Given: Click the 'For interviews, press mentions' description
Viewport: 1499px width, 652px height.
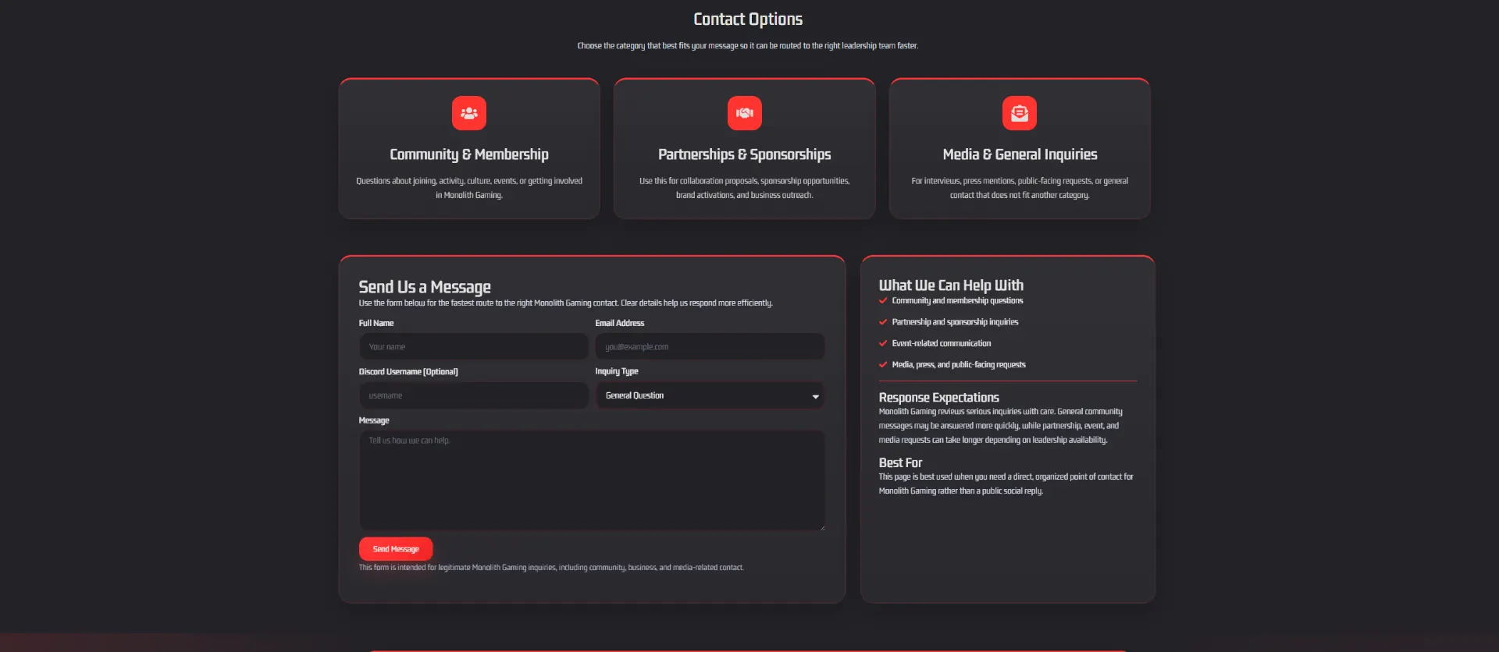Looking at the screenshot, I should 1020,188.
